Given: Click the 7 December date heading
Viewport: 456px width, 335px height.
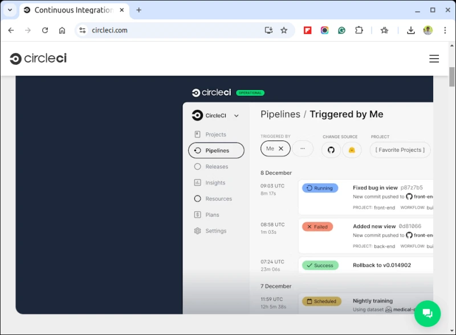Looking at the screenshot, I should point(276,286).
